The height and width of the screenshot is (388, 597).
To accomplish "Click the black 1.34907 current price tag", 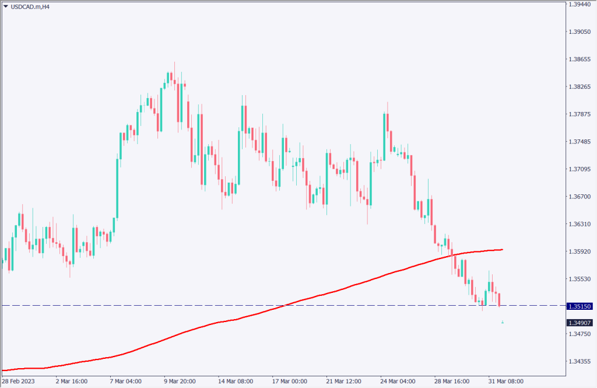I will [x=579, y=323].
